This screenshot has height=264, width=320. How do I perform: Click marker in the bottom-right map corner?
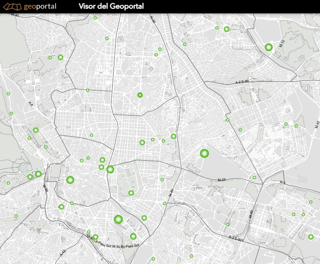[x=311, y=237]
